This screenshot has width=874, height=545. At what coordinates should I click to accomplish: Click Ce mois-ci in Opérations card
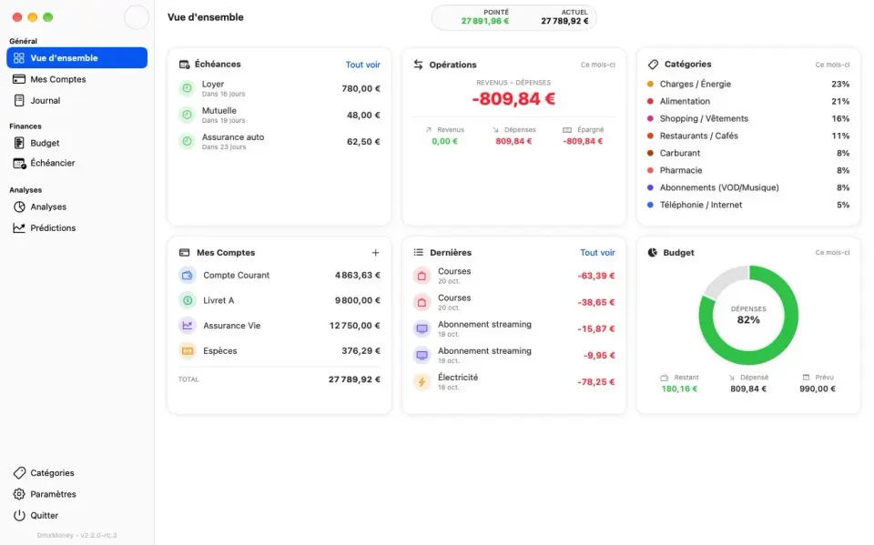tap(597, 65)
